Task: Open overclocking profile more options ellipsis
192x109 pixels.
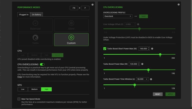Action: click(x=136, y=16)
